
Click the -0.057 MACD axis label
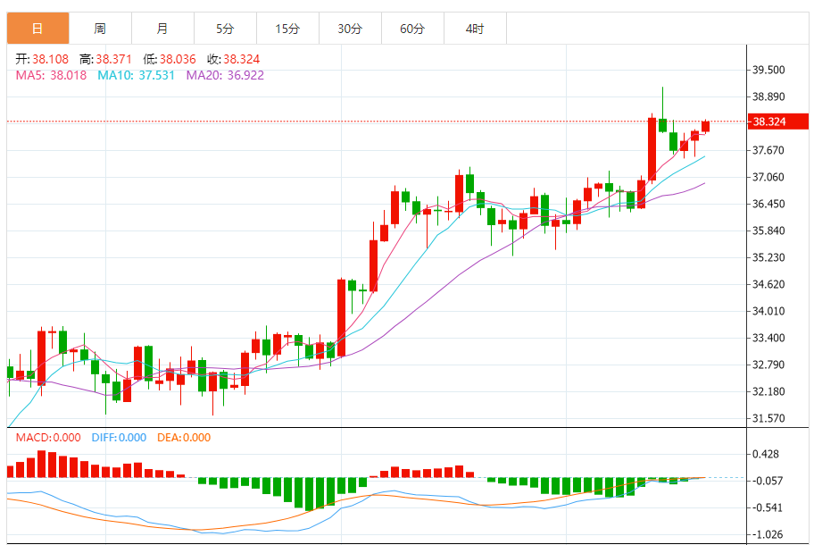pos(768,481)
